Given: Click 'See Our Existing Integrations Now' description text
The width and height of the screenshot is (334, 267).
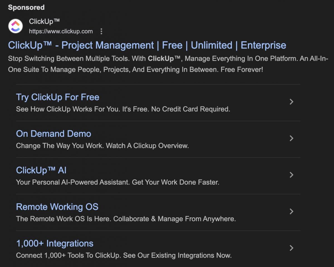Looking at the screenshot, I should click(x=177, y=255).
